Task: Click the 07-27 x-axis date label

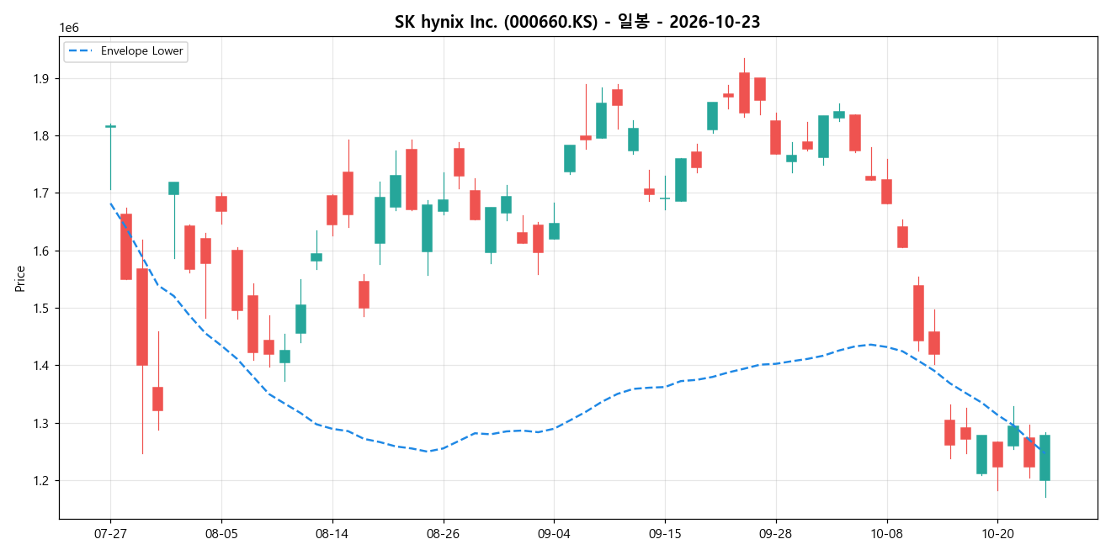Action: coord(110,533)
